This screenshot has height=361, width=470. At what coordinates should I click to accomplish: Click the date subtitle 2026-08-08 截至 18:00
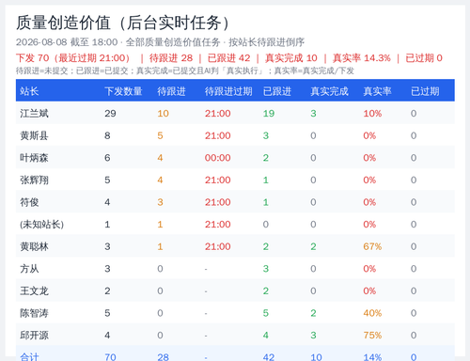[67, 42]
